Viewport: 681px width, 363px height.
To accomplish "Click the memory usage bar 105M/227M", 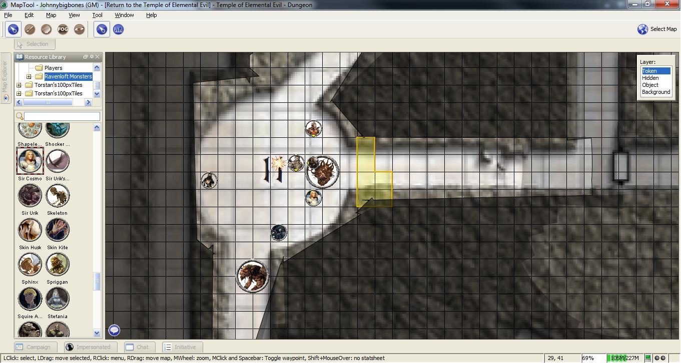I will (624, 358).
